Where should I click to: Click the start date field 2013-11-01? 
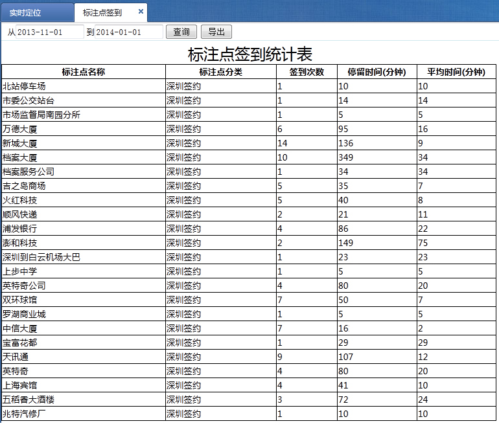49,32
